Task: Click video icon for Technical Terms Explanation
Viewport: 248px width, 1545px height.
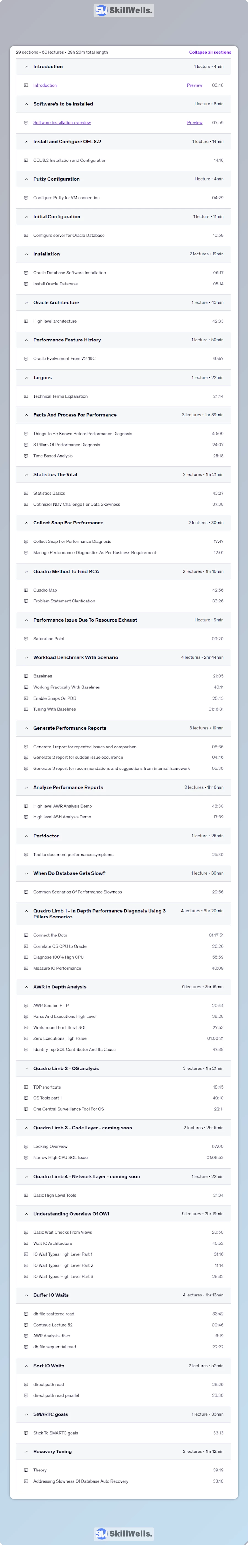Action: (26, 396)
